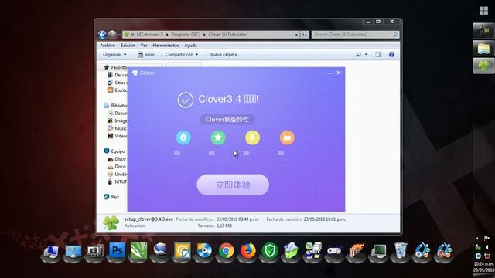495x278 pixels.
Task: Click the clover file icon in details pane
Action: 111,222
